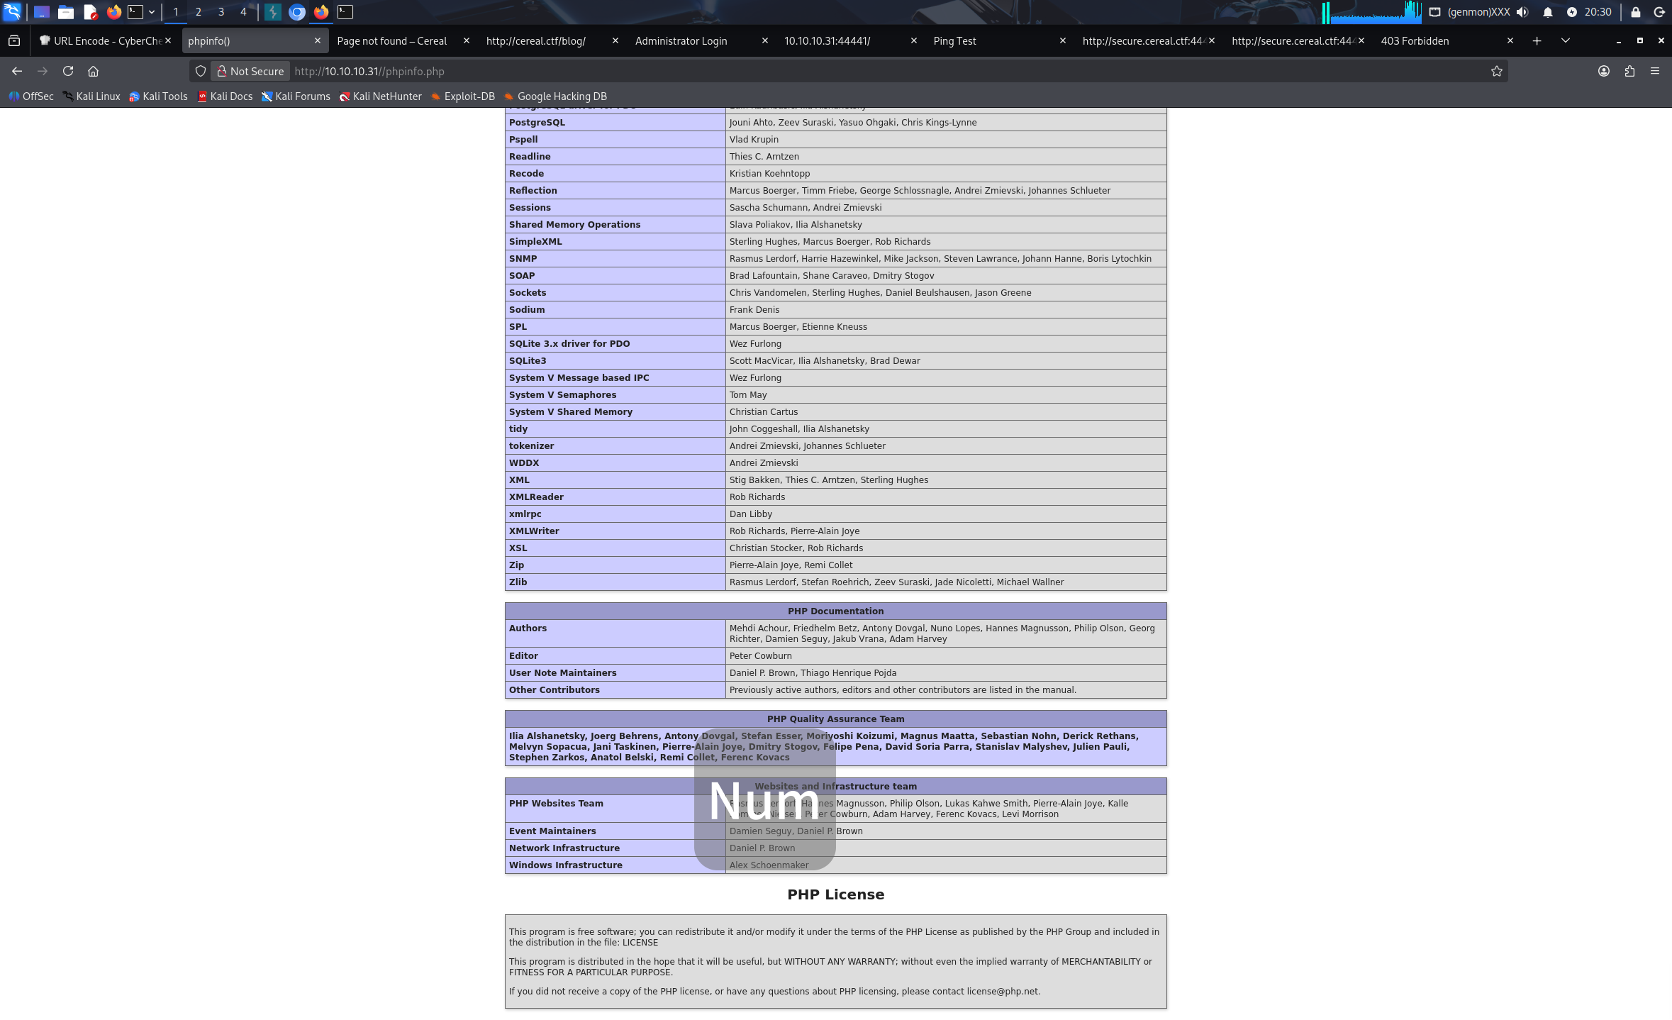Click the Not Secure connection indicator
Viewport: 1672px width, 1020px height.
250,71
